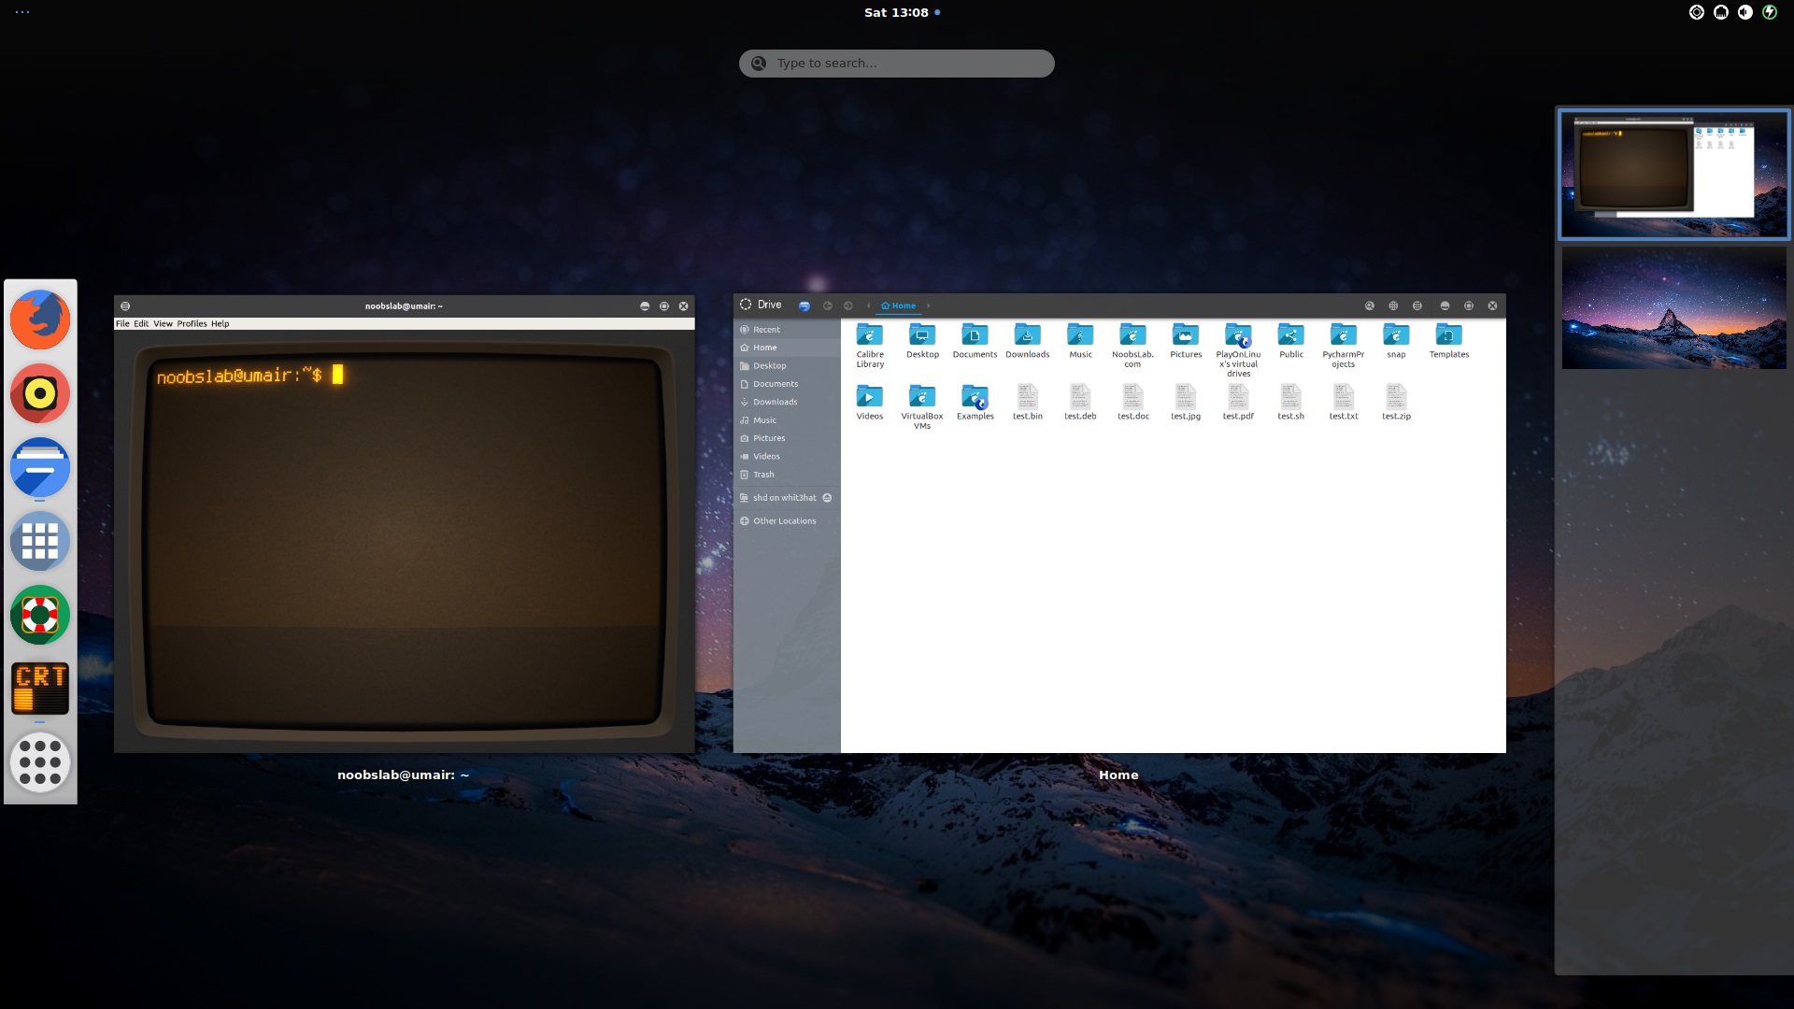Click the back navigation arrow in the file manager
Viewport: 1794px width, 1009px height.
coord(827,306)
